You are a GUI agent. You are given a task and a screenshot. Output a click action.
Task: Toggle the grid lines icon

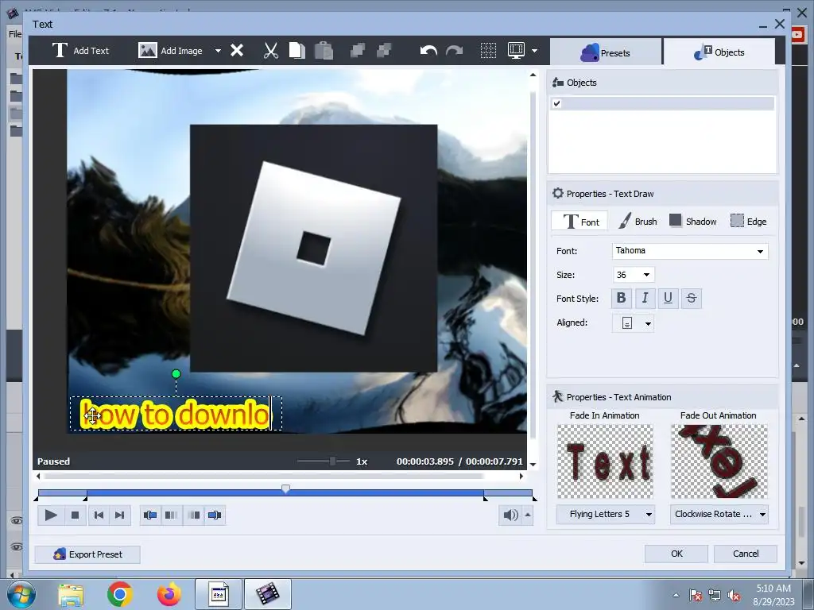(x=489, y=50)
